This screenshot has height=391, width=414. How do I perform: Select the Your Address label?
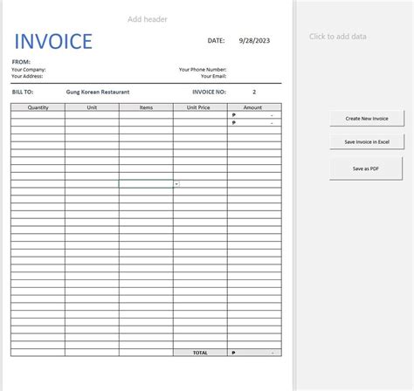pos(27,76)
